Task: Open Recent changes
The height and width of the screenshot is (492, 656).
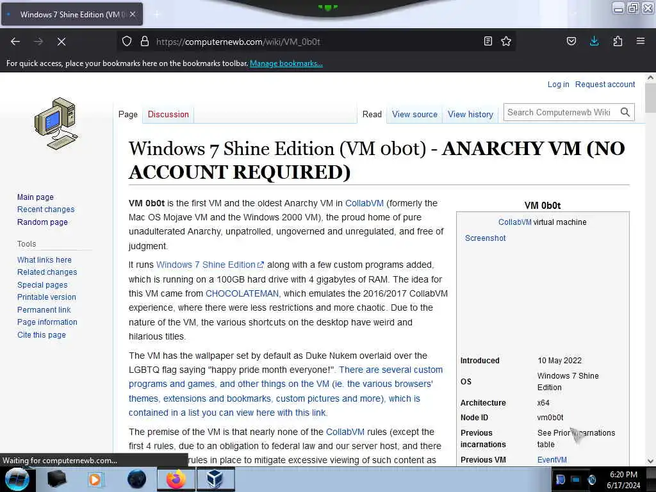Action: coord(46,209)
